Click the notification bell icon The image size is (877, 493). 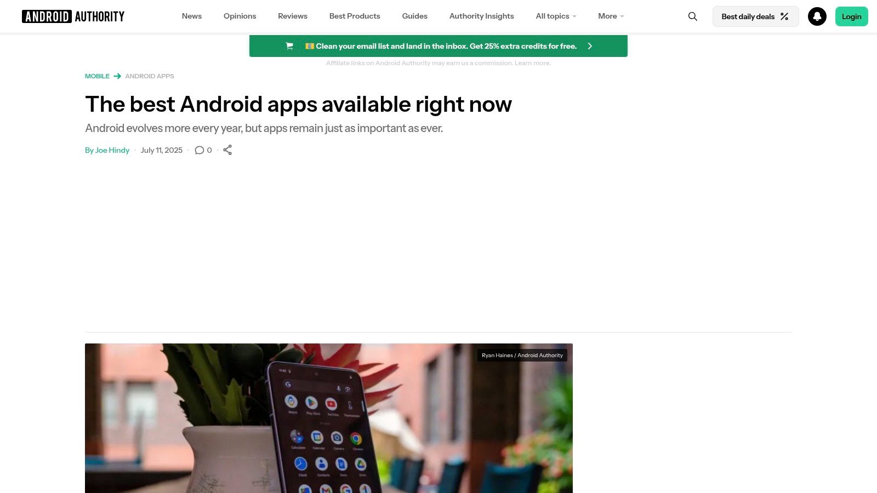pos(817,16)
